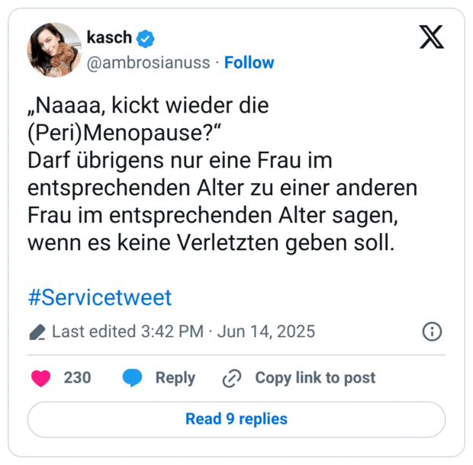The width and height of the screenshot is (473, 465).
Task: Click the blue reply bubble icon
Action: [133, 377]
